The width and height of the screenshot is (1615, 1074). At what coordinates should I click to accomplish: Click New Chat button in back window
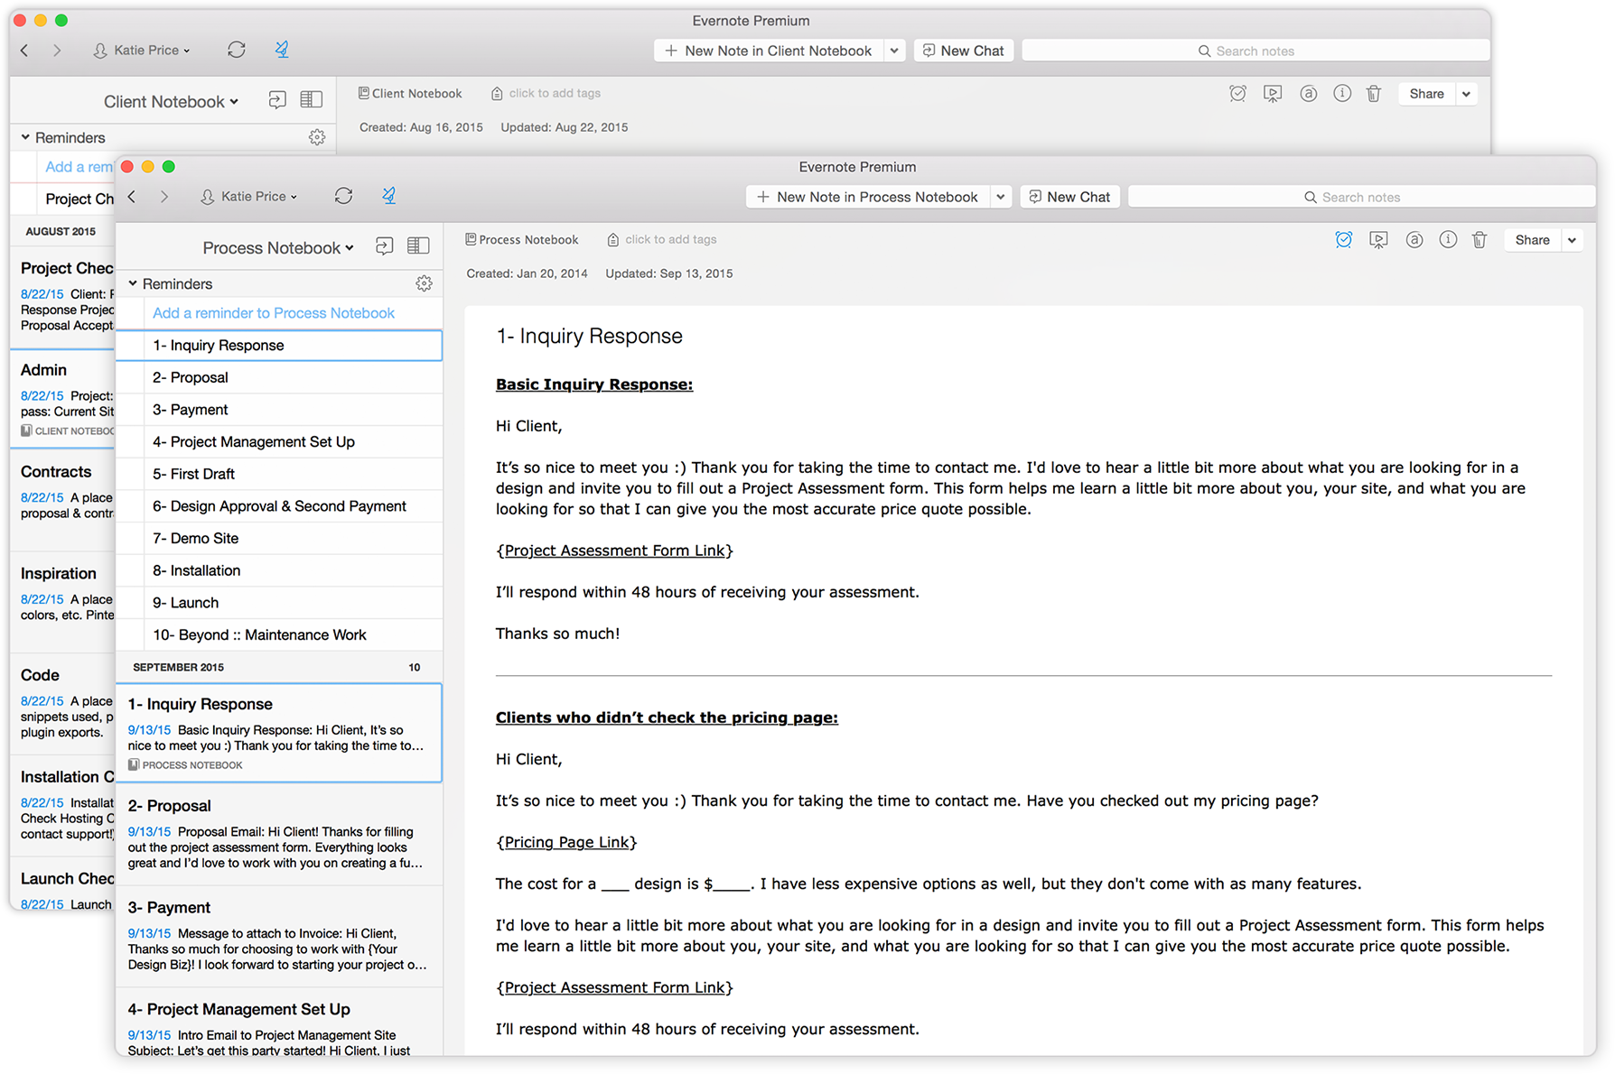(964, 51)
